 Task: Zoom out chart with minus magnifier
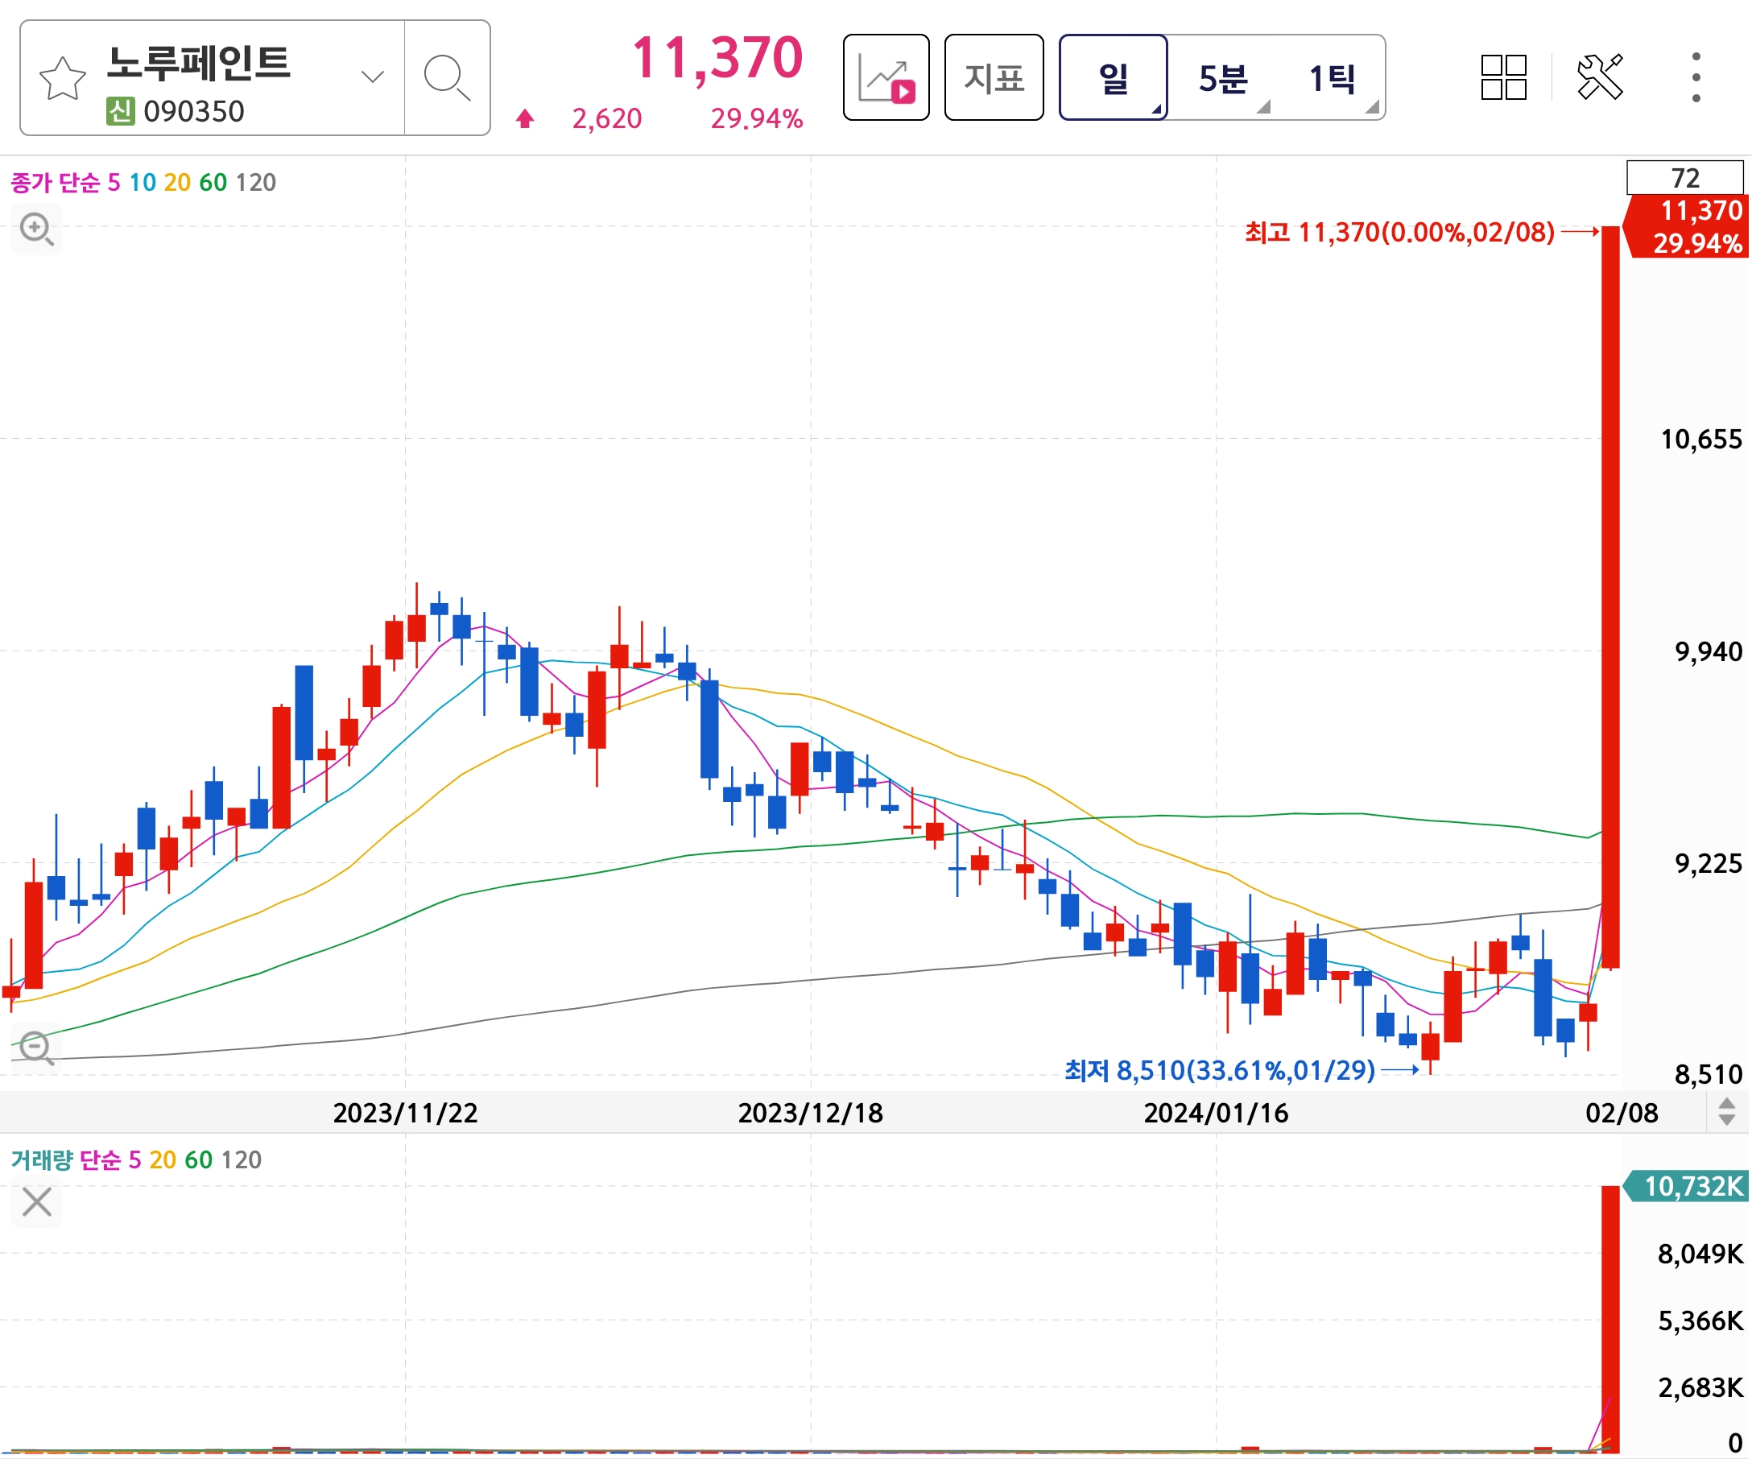click(x=37, y=1049)
